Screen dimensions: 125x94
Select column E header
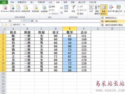[x=70, y=29]
